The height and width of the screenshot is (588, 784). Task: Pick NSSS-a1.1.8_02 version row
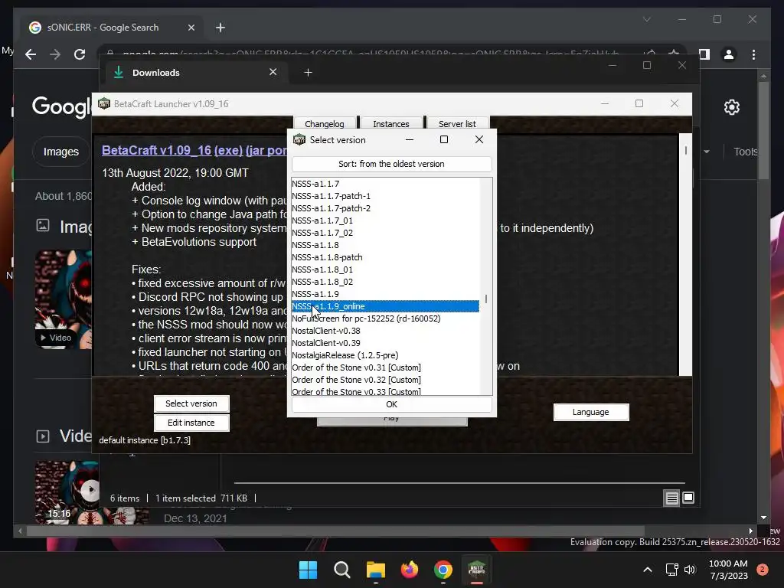385,282
